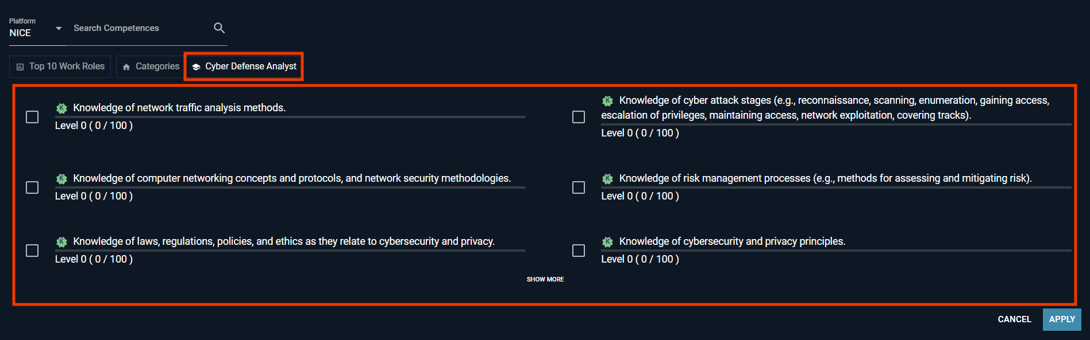Click the home icon on the Categories tab
Image resolution: width=1090 pixels, height=340 pixels.
pos(125,67)
